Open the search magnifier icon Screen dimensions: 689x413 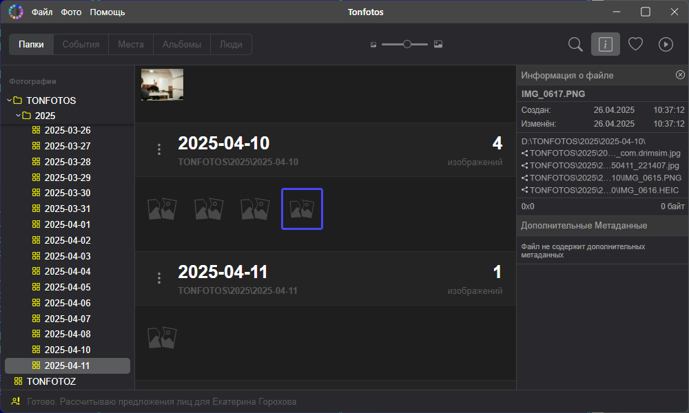(x=575, y=44)
